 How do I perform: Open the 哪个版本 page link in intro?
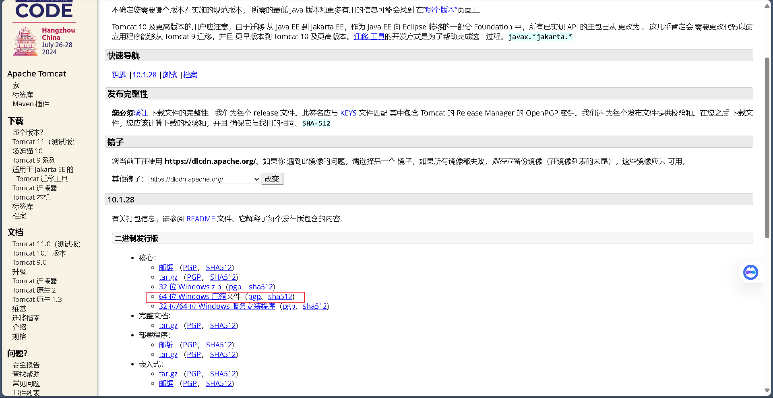pyautogui.click(x=441, y=10)
